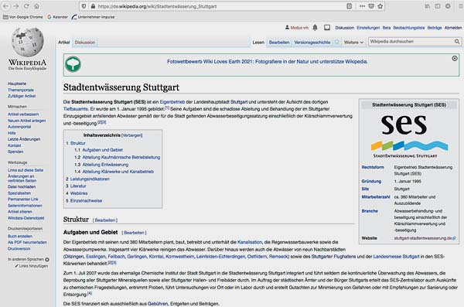Close the Wiki Loves Earth banner
Screen dimensions: 464x307
(455, 59)
